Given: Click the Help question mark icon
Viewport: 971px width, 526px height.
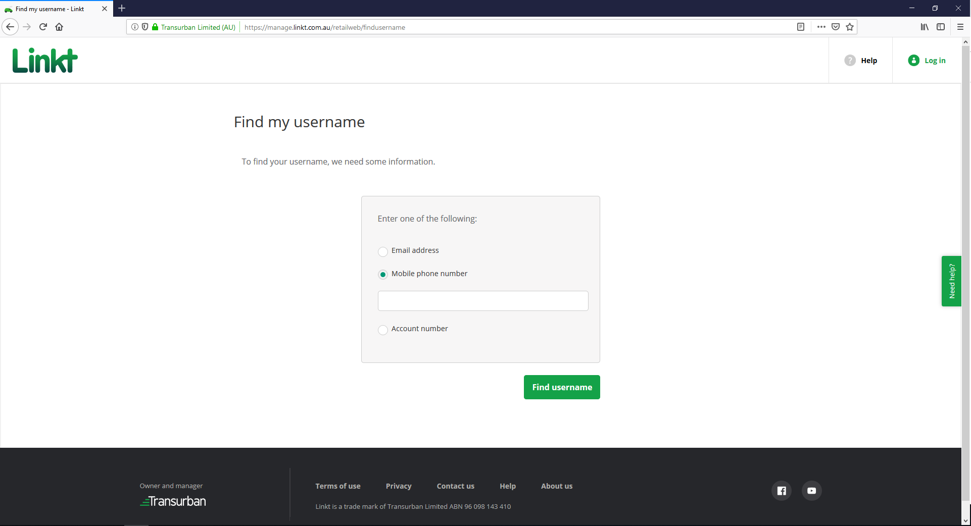Looking at the screenshot, I should click(849, 60).
